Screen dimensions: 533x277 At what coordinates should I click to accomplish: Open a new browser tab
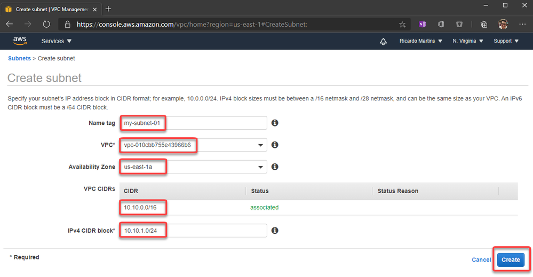[108, 9]
